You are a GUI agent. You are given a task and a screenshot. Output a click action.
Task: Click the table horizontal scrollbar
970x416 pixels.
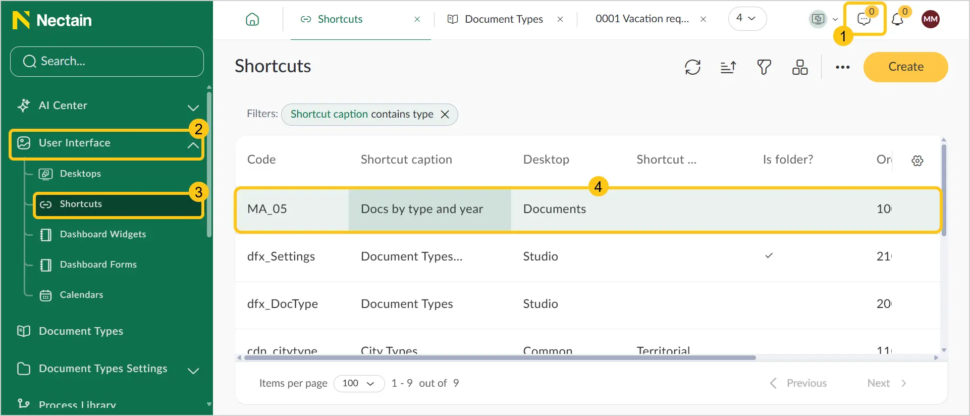pos(500,357)
